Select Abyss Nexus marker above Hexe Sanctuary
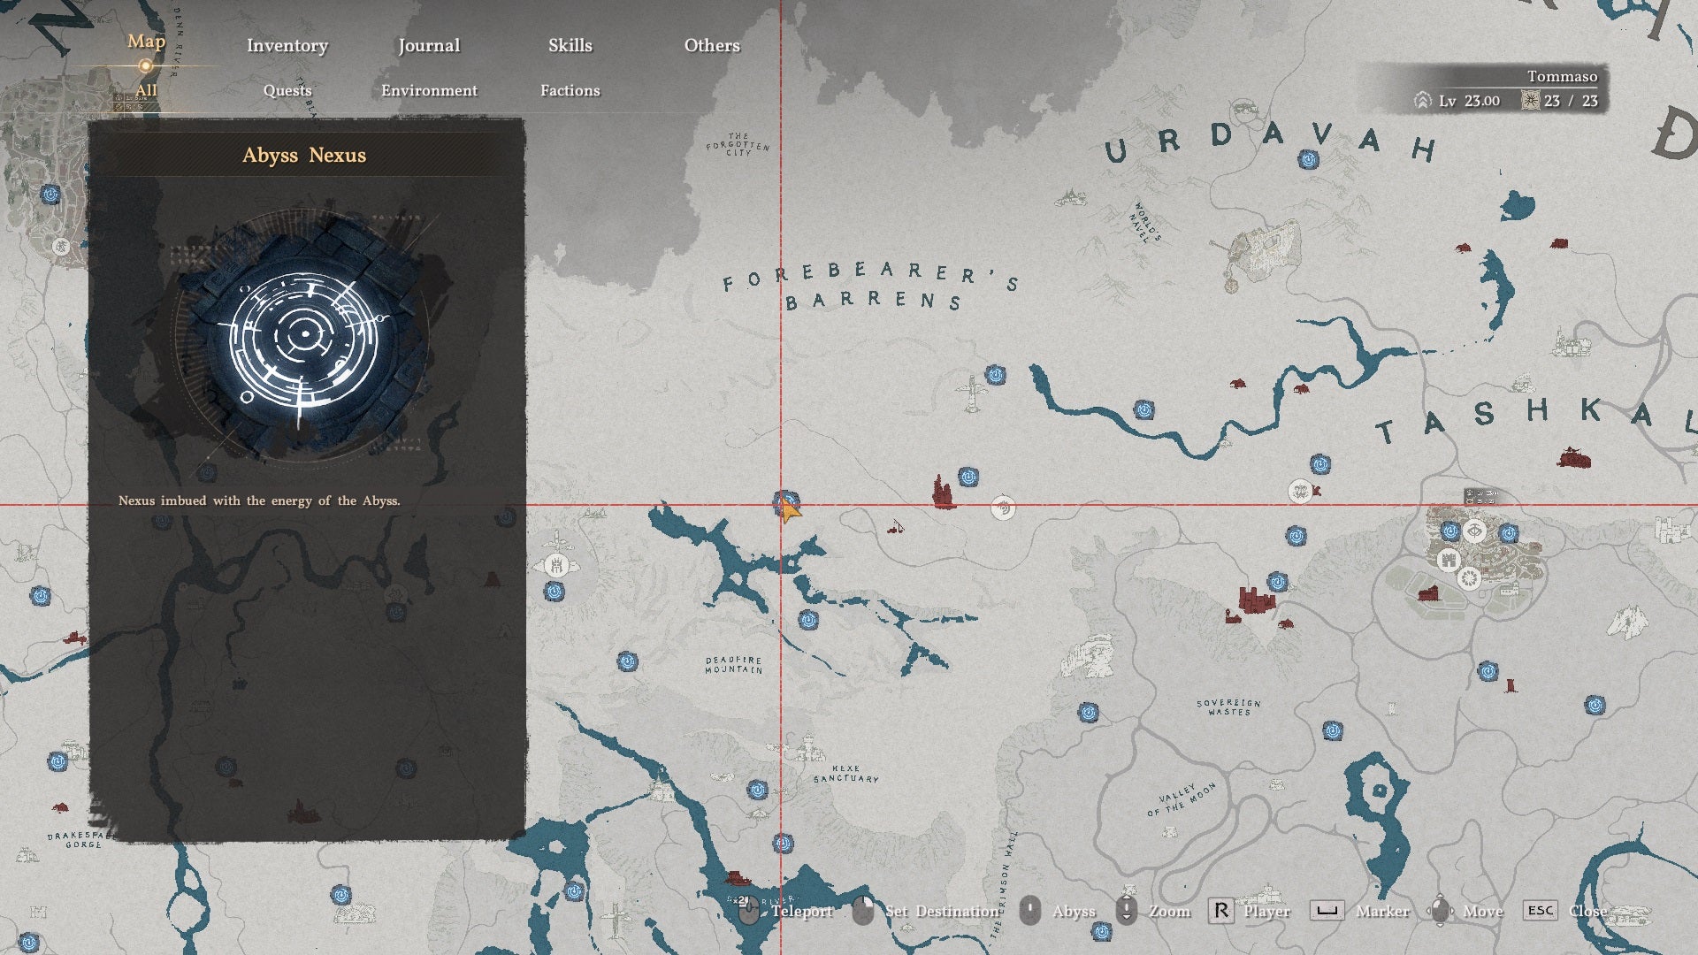The height and width of the screenshot is (955, 1698). click(757, 789)
